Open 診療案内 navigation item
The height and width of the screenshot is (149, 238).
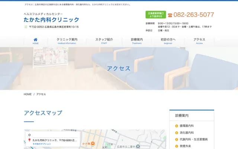click(137, 41)
